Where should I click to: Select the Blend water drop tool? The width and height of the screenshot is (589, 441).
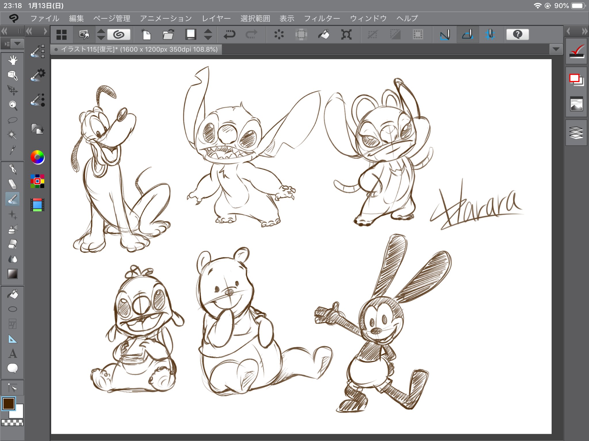12,259
